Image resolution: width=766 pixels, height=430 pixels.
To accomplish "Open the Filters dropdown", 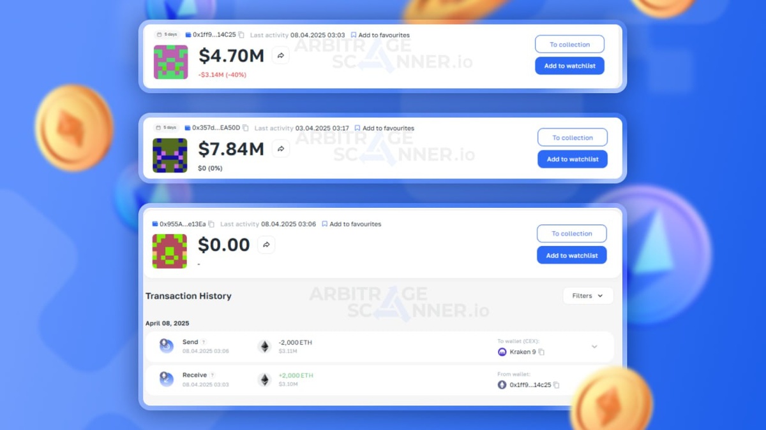I will pyautogui.click(x=588, y=296).
